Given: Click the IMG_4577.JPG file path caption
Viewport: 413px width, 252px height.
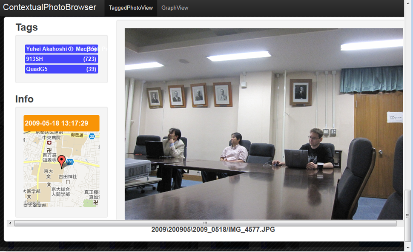Looking at the screenshot, I should click(213, 230).
